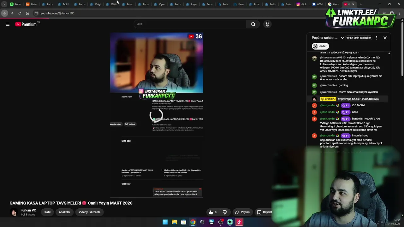Screen dimensions: 404x227
Task: Switch to the Liste browser tab
Action: click(x=31, y=4)
